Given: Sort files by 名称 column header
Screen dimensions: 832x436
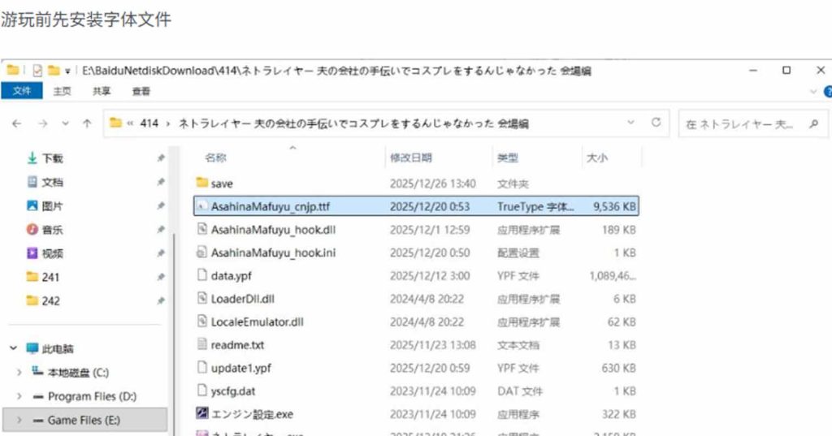Looking at the screenshot, I should coord(215,158).
